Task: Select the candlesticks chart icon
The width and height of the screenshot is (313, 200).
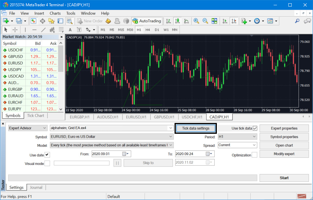Action: coord(177,21)
